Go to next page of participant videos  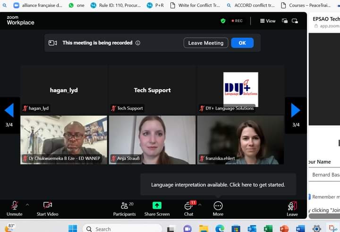coord(296,110)
